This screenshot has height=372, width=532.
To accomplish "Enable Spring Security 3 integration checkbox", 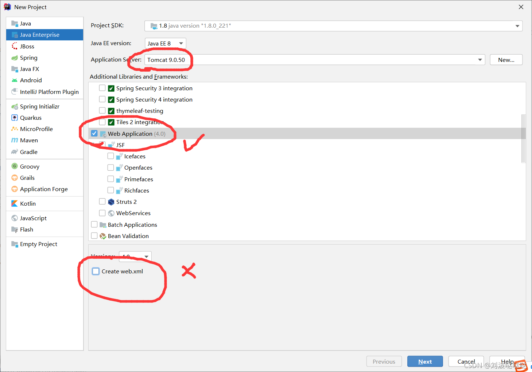I will [102, 88].
